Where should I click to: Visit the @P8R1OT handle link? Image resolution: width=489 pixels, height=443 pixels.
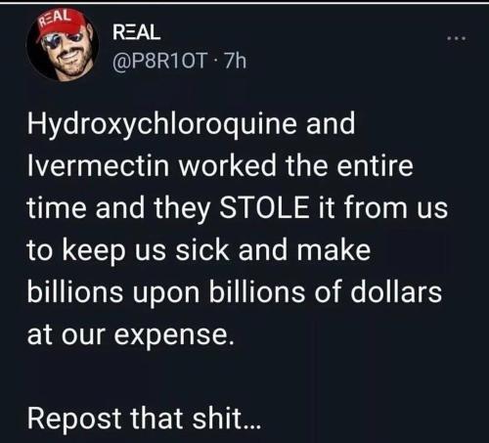pyautogui.click(x=160, y=61)
